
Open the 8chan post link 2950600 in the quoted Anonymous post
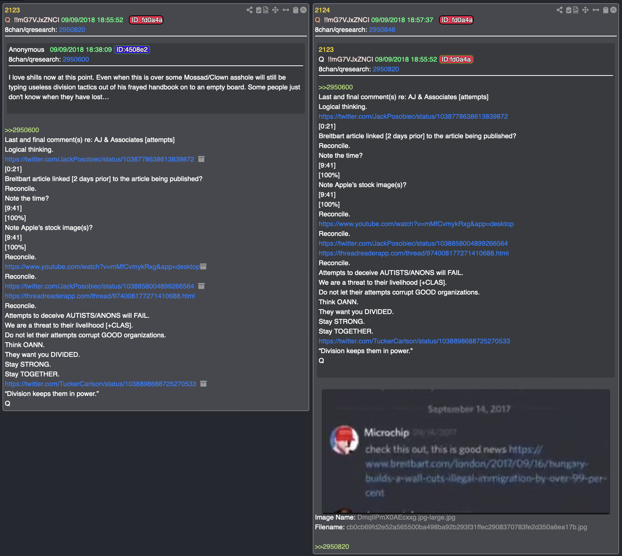pyautogui.click(x=76, y=59)
